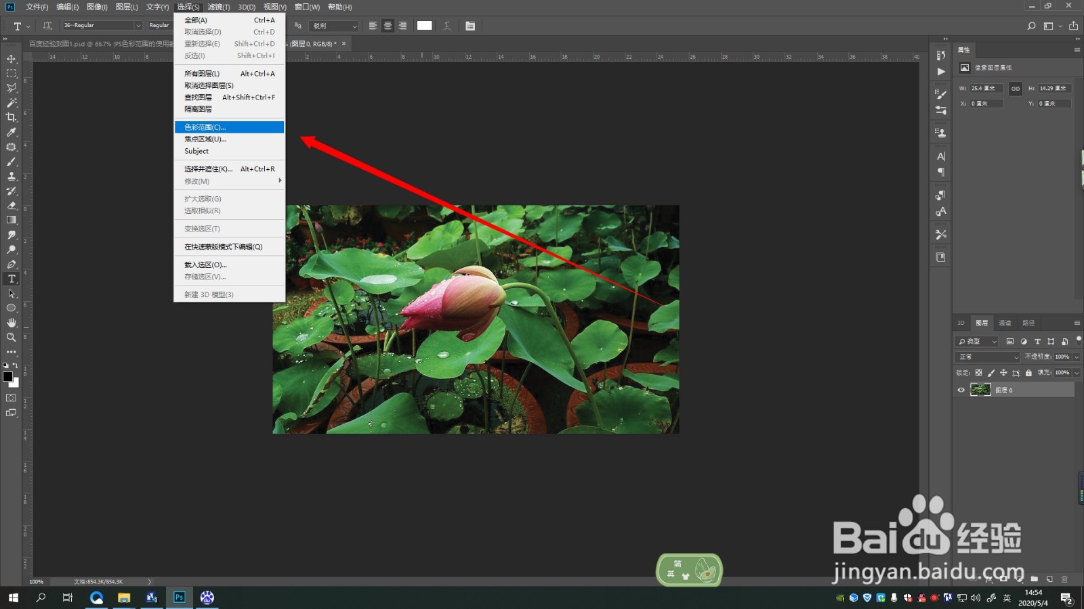
Task: Select the Zoom tool
Action: 12,337
